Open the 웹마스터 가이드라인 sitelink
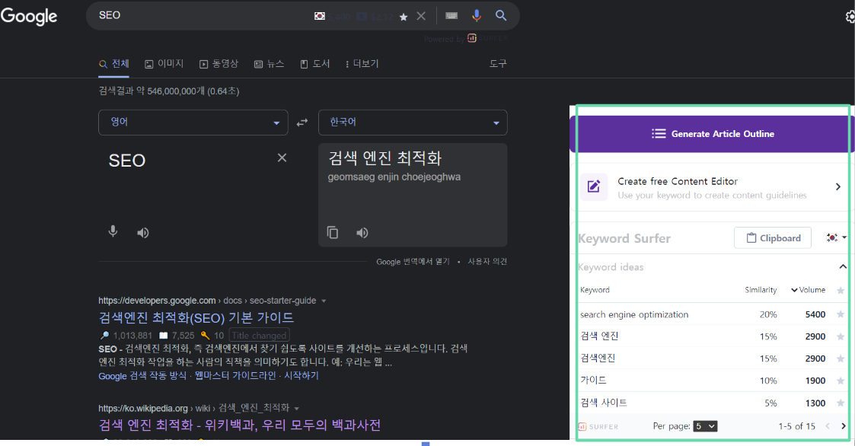This screenshot has width=855, height=446. tap(235, 376)
